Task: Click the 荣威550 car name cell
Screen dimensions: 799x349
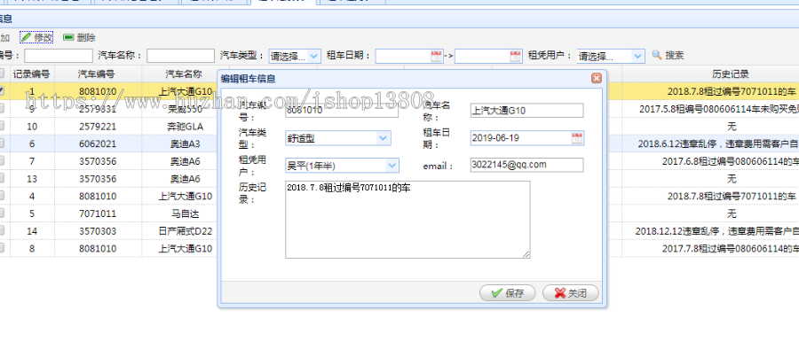Action: pos(185,109)
